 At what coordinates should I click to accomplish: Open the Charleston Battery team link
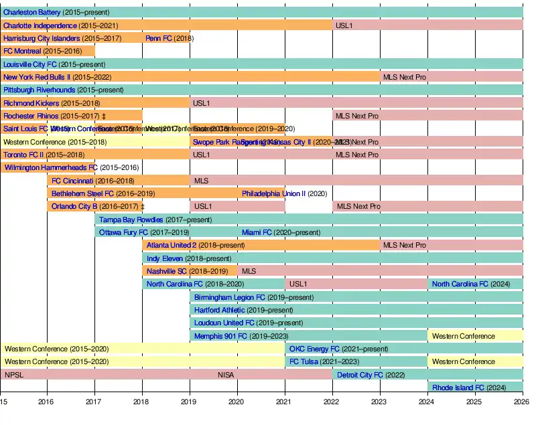(31, 13)
